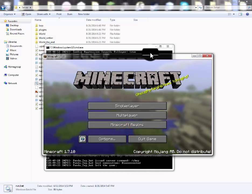252x194 pixels.
Task: Select Homegroup in the navigation pane
Action: pyautogui.click(x=14, y=67)
